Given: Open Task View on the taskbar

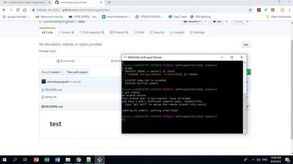Looking at the screenshot, I should point(25,160).
